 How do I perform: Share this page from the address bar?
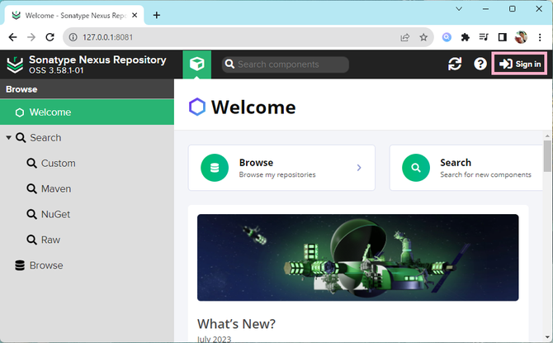[x=405, y=37]
